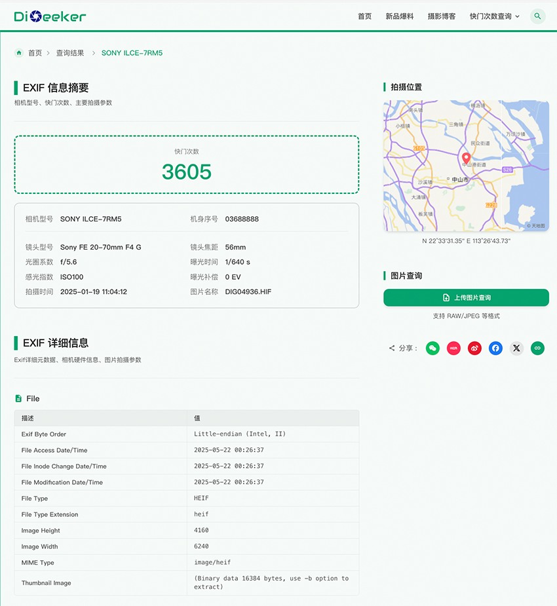
Task: Click the upload icon inside the green button
Action: pyautogui.click(x=446, y=297)
